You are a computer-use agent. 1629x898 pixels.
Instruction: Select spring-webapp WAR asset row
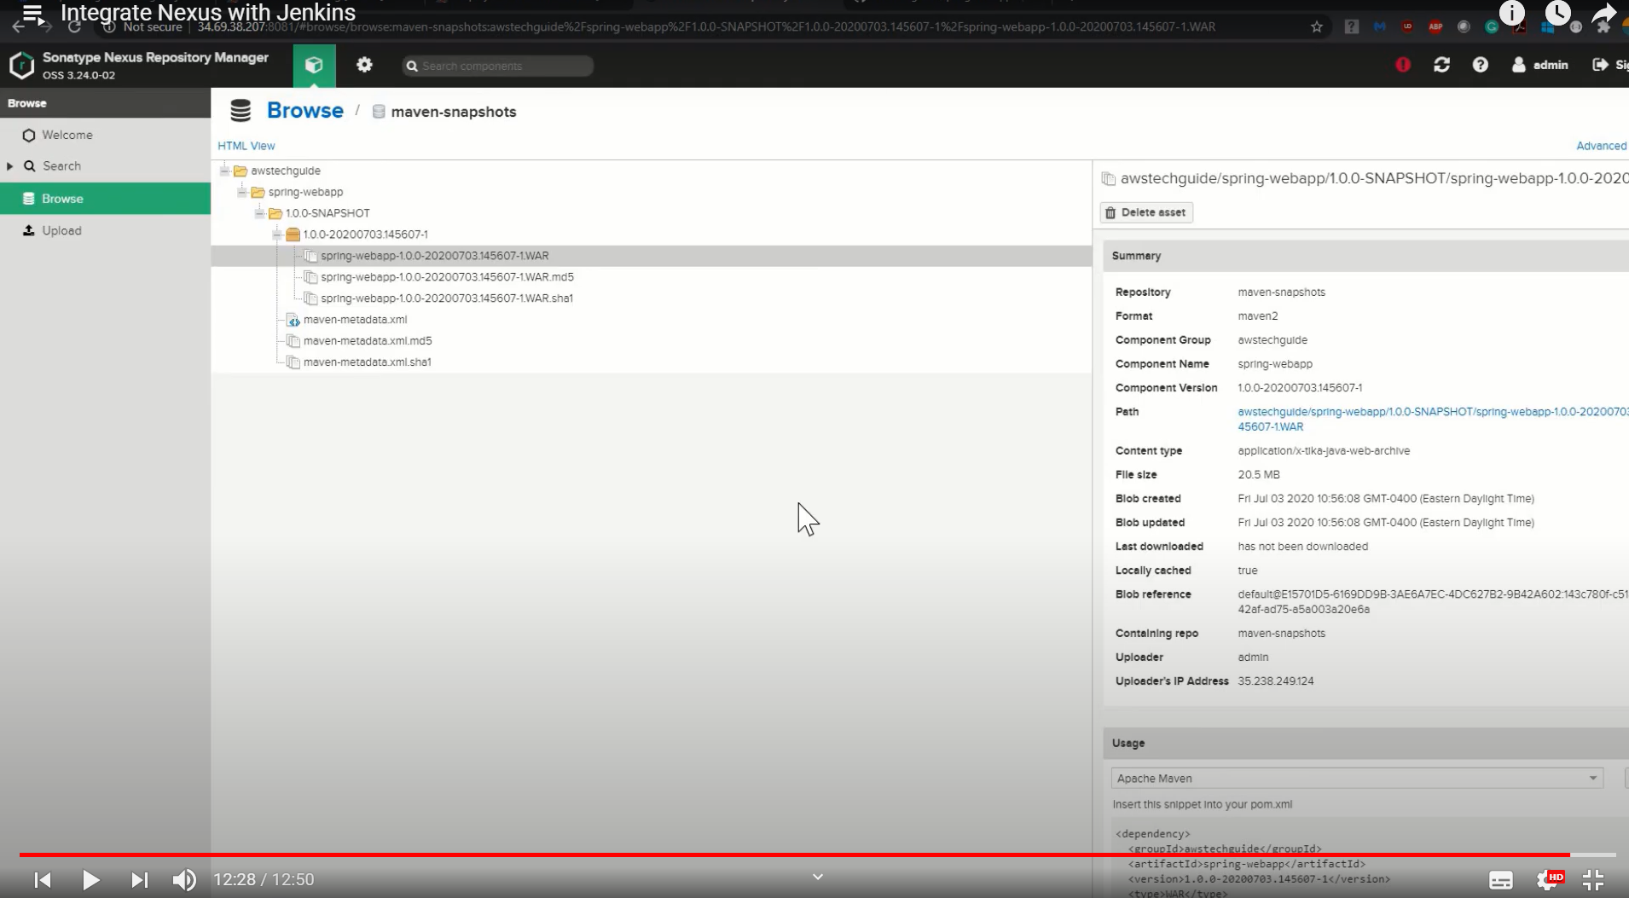coord(652,256)
